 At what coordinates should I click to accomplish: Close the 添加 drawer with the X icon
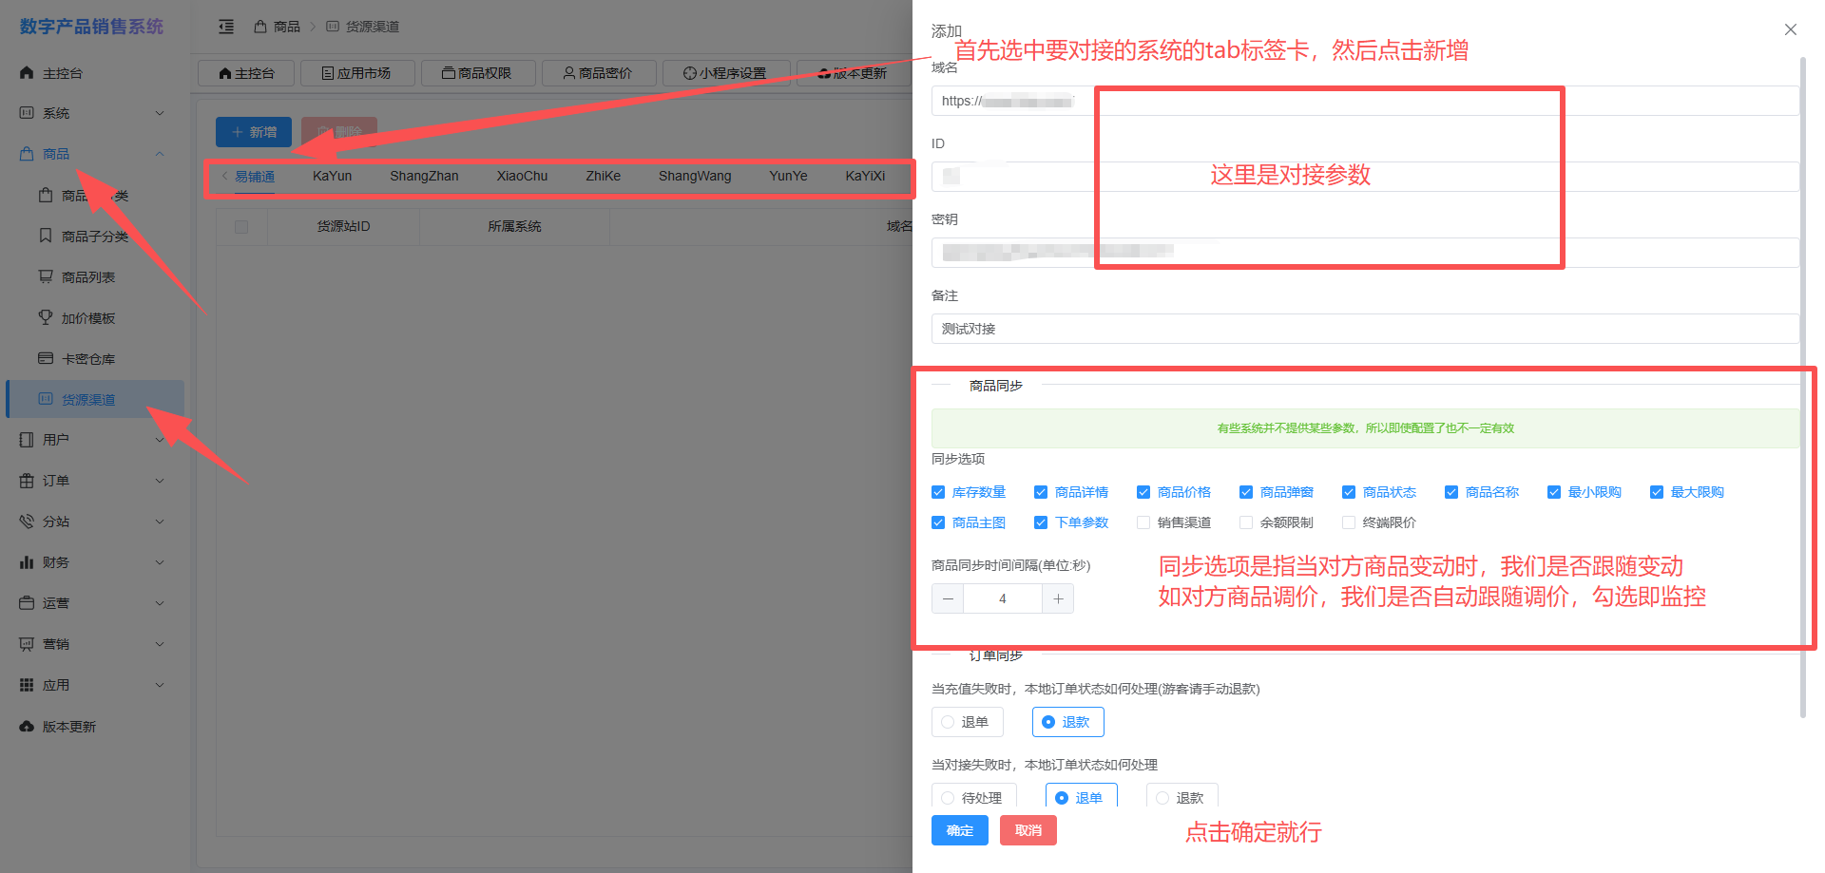(1790, 29)
